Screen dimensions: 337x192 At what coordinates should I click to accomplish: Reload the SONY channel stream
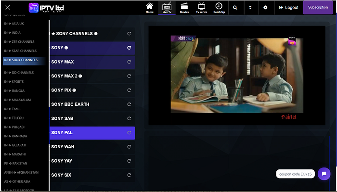[129, 48]
